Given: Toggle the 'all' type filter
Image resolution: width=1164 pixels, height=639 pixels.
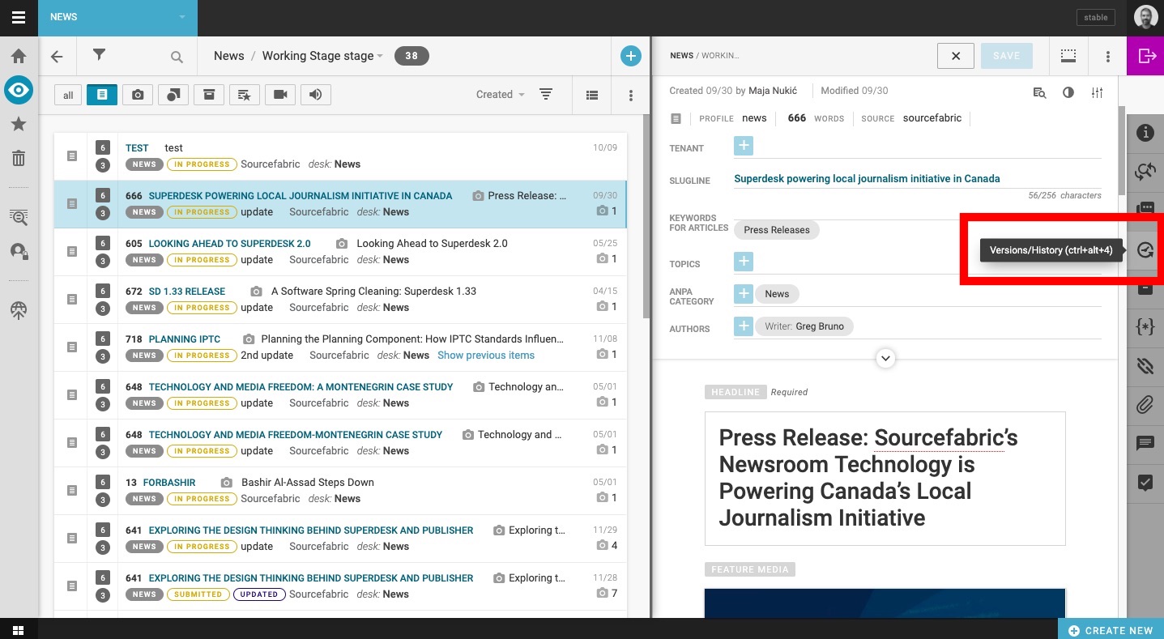Looking at the screenshot, I should (x=68, y=95).
